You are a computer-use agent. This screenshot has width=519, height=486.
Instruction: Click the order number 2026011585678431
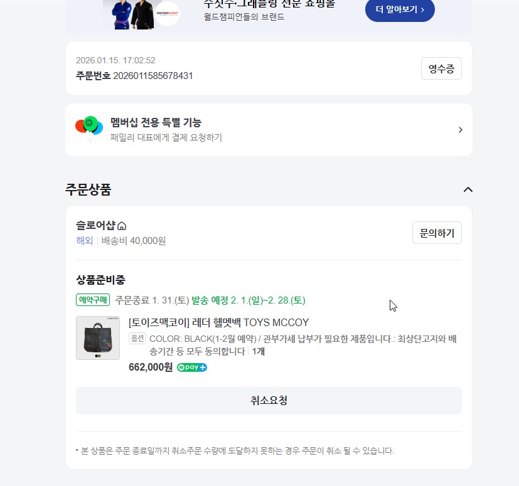152,76
